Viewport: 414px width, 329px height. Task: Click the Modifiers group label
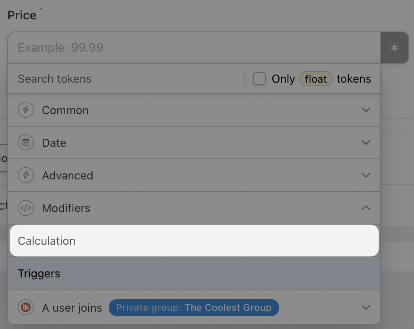(66, 208)
